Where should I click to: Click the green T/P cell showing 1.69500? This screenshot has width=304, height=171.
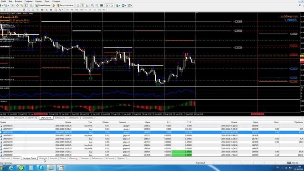181,152
